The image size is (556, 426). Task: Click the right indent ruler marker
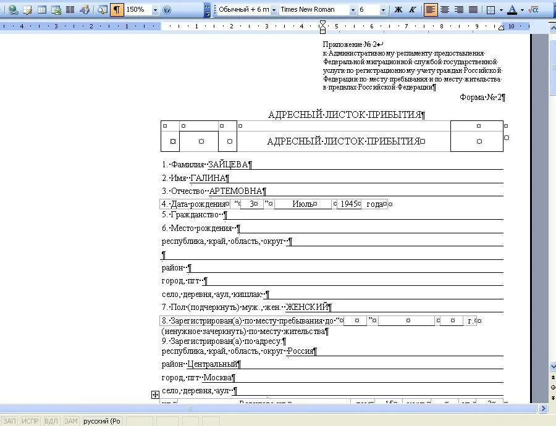[x=502, y=28]
